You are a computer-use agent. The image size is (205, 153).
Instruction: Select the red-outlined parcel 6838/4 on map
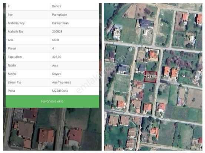(x=151, y=77)
